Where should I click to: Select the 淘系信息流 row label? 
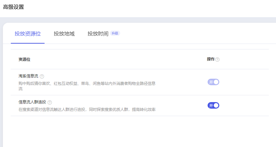click(x=28, y=76)
